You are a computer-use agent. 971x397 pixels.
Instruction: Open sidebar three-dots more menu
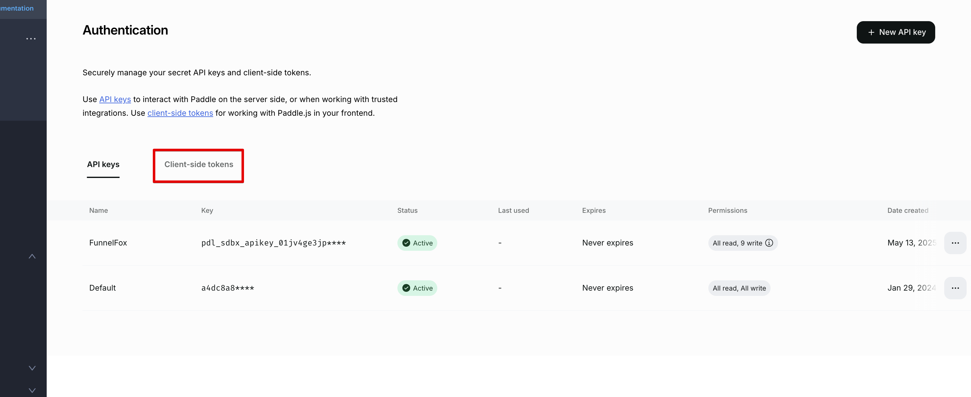tap(31, 39)
